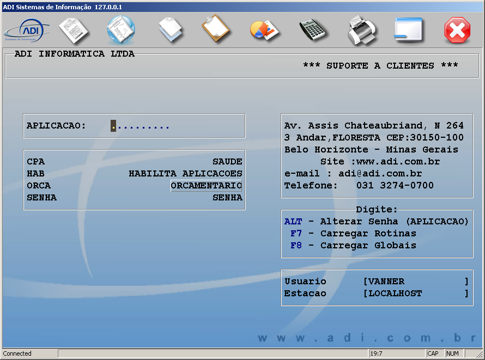The height and width of the screenshot is (360, 485).
Task: Select the ORCA application code
Action: 39,186
